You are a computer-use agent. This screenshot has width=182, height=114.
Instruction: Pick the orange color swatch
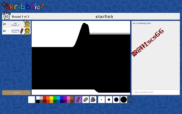tap(48, 98)
